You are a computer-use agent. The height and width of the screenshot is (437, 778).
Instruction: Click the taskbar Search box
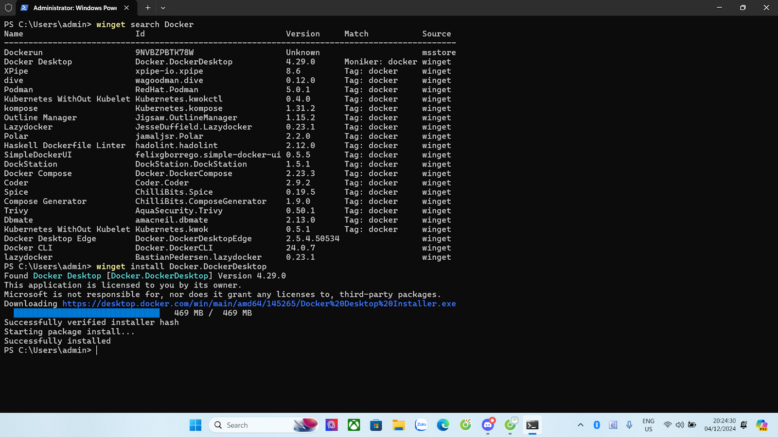pyautogui.click(x=264, y=425)
